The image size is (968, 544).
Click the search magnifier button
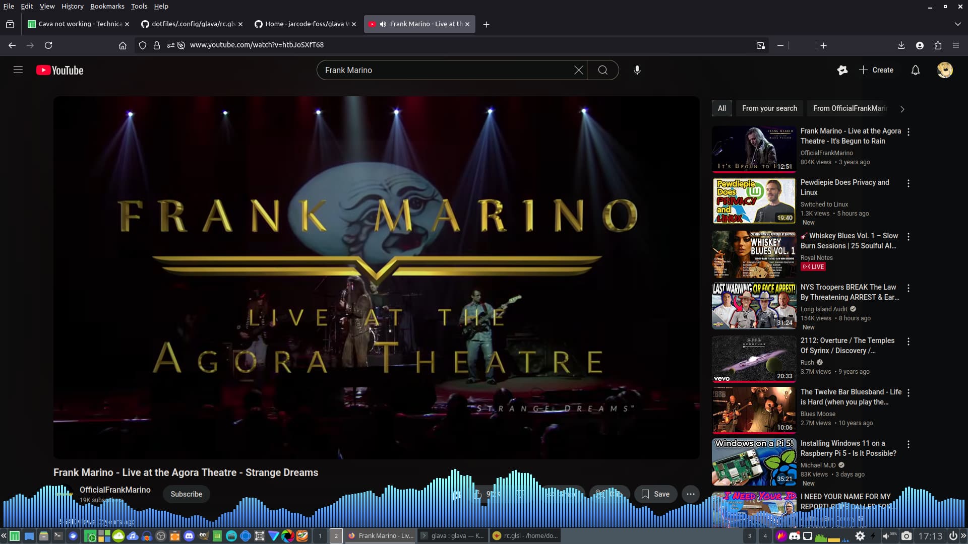[602, 70]
